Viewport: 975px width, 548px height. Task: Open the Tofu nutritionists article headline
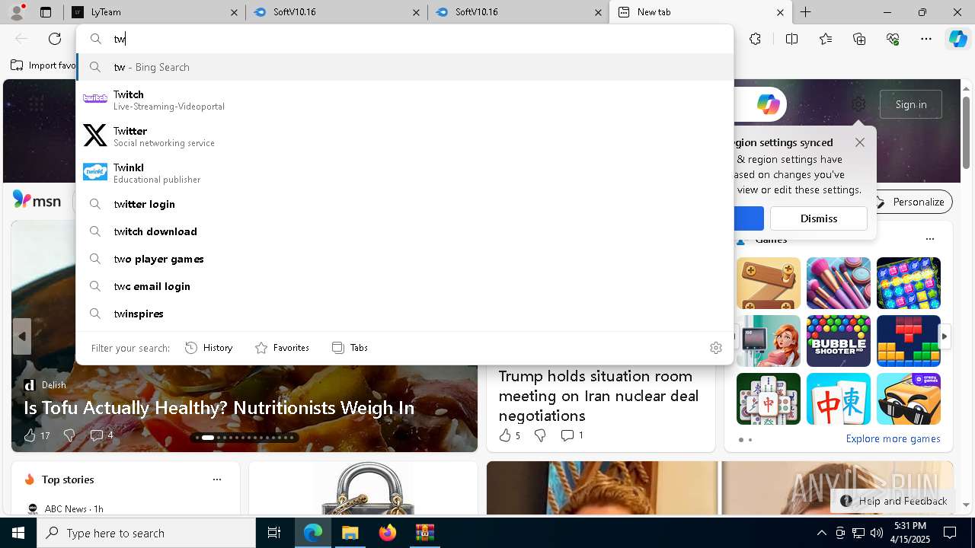click(219, 408)
